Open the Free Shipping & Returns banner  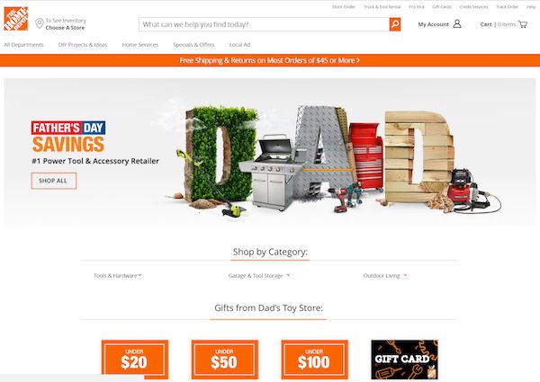(x=270, y=60)
